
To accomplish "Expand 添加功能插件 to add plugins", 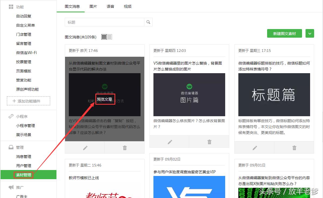I will tap(28, 101).
